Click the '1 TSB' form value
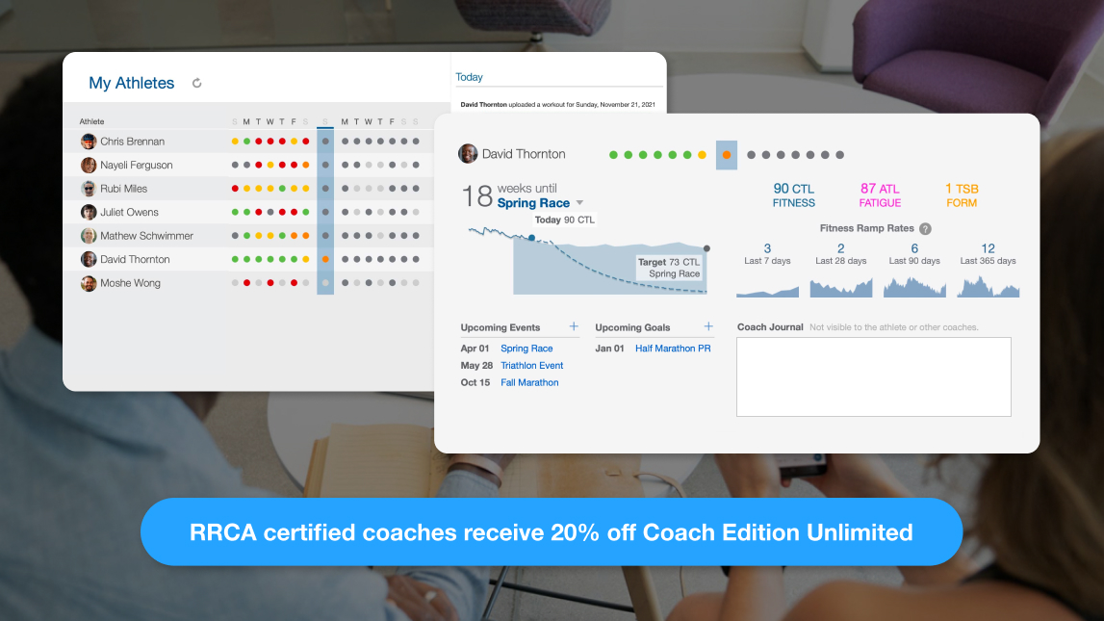This screenshot has width=1104, height=621. (x=962, y=189)
